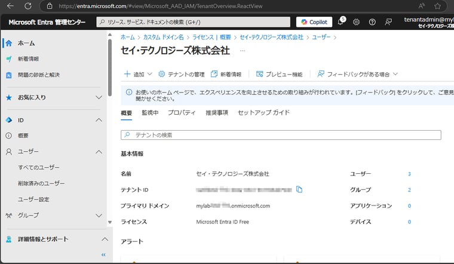Open すべてのユーザー in sidebar
Screen dimensions: 454x264
(38, 167)
